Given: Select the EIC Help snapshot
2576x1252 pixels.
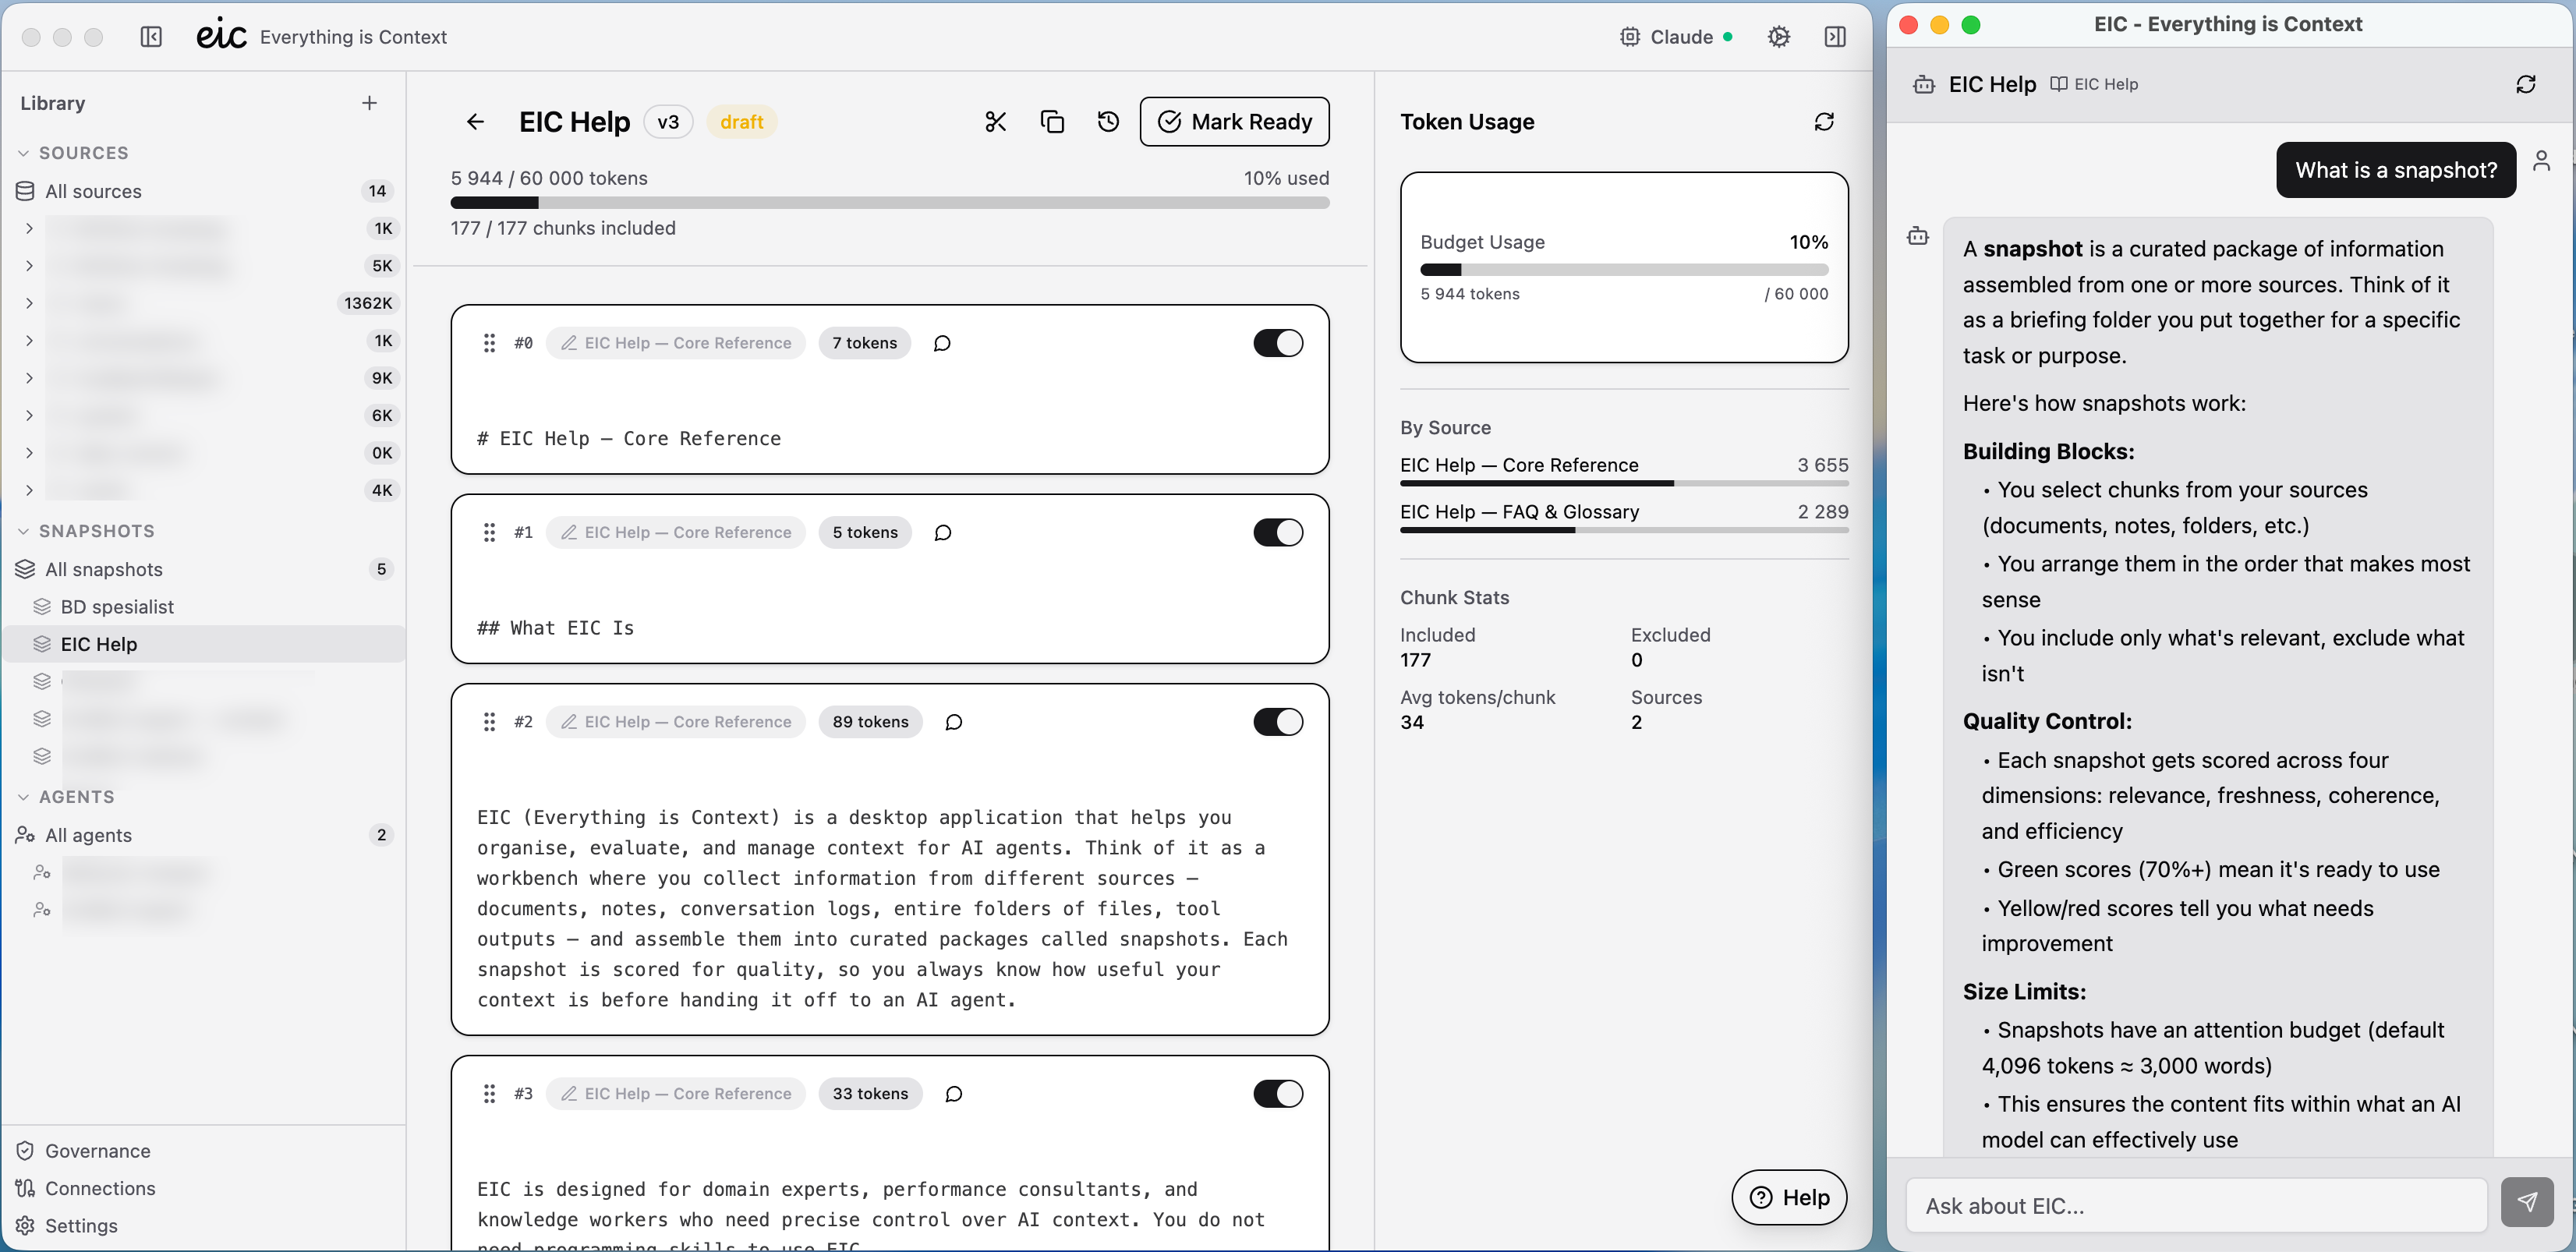Looking at the screenshot, I should 204,644.
